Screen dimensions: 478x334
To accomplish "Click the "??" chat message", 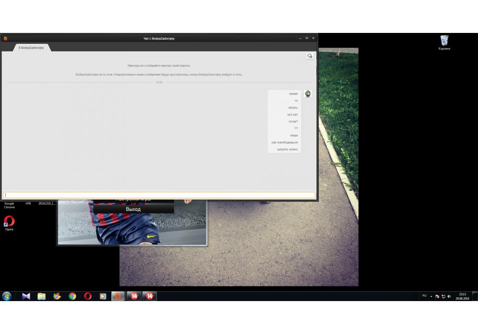I will (x=296, y=128).
